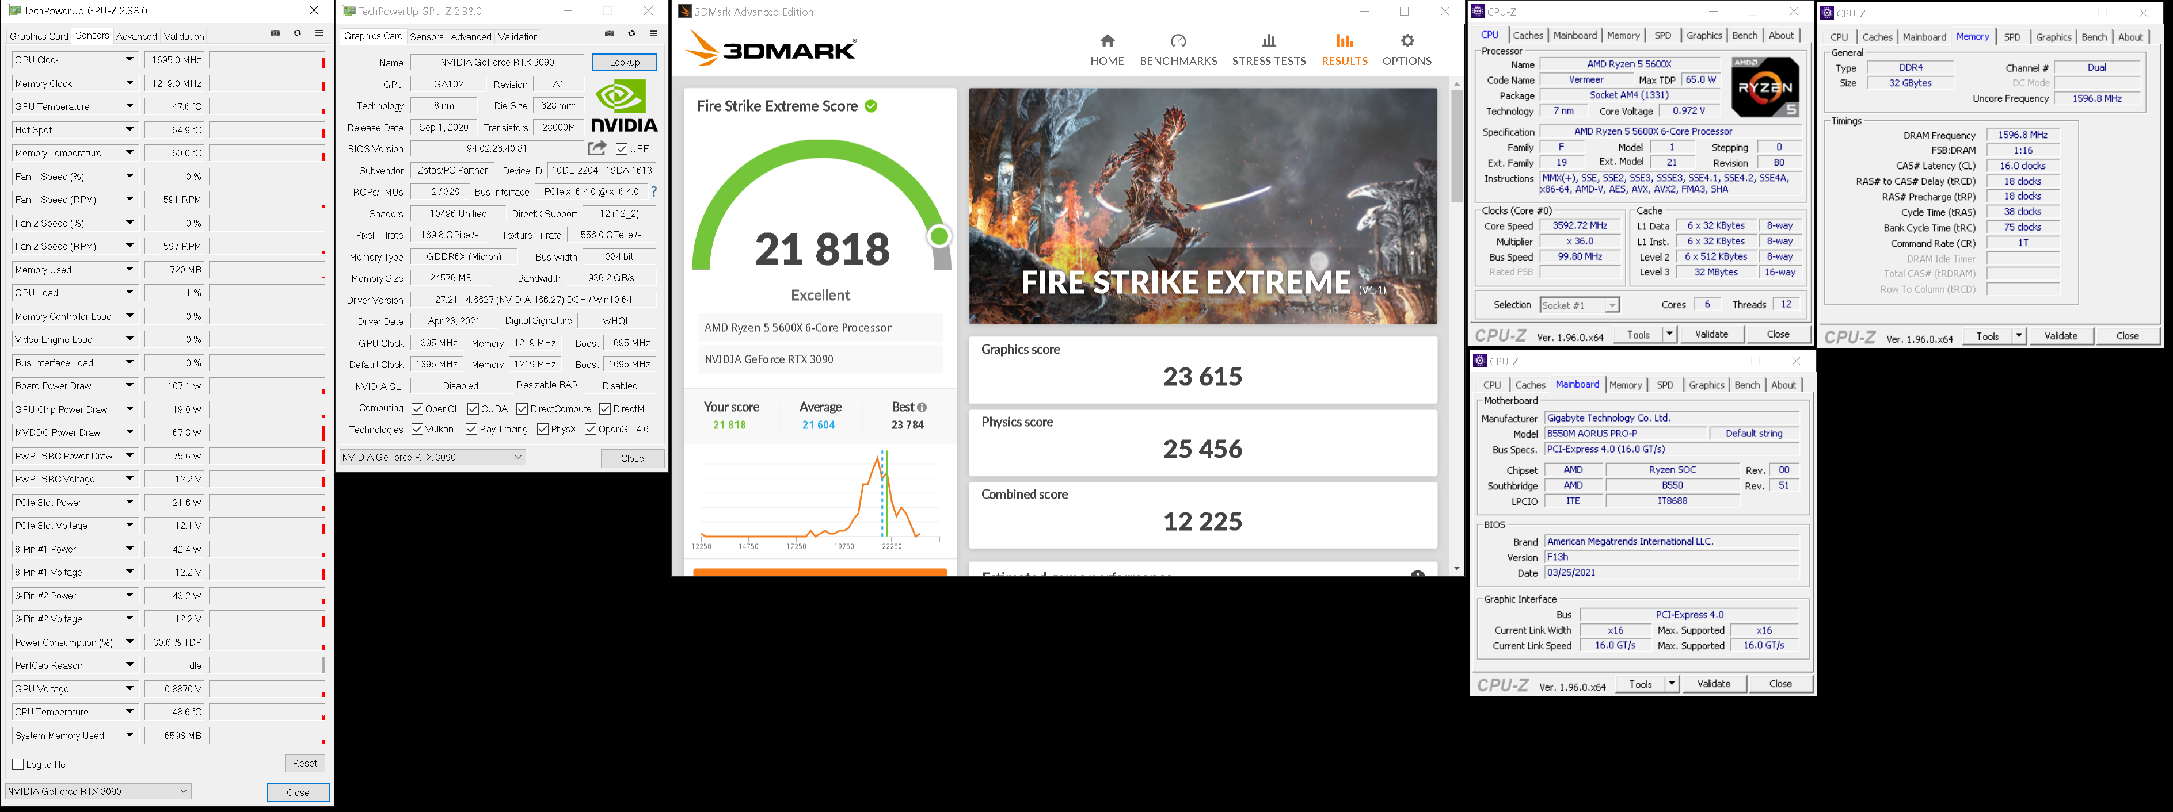Screen dimensions: 2173x812
Task: Toggle the CUDA checkbox
Action: [473, 408]
